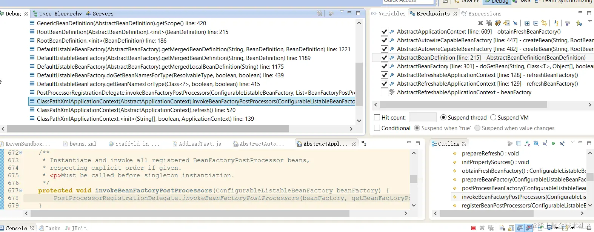Toggle Outline alphabetical Sort icon
Screen dimensions: 594x232
pyautogui.click(x=527, y=144)
